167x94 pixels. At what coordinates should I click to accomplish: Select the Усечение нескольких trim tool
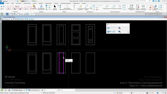click(x=143, y=7)
